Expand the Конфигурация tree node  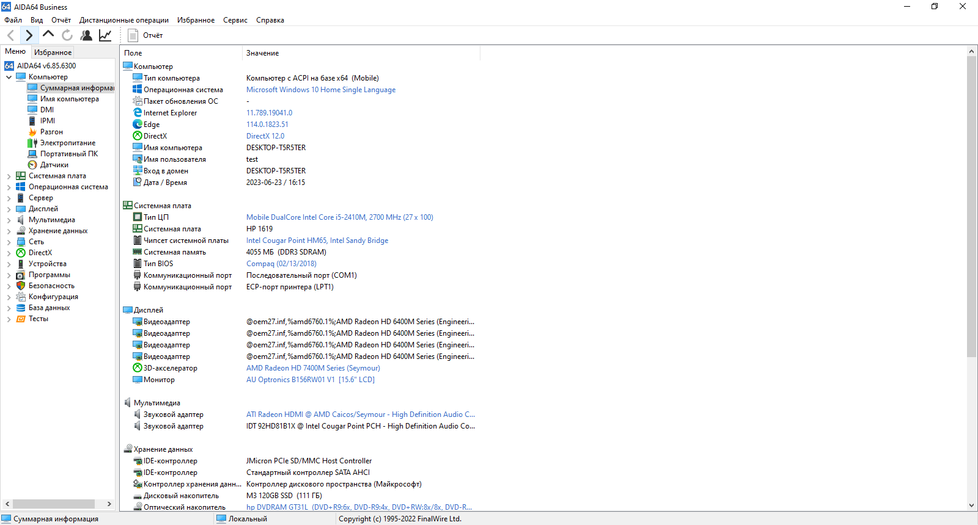pyautogui.click(x=9, y=297)
